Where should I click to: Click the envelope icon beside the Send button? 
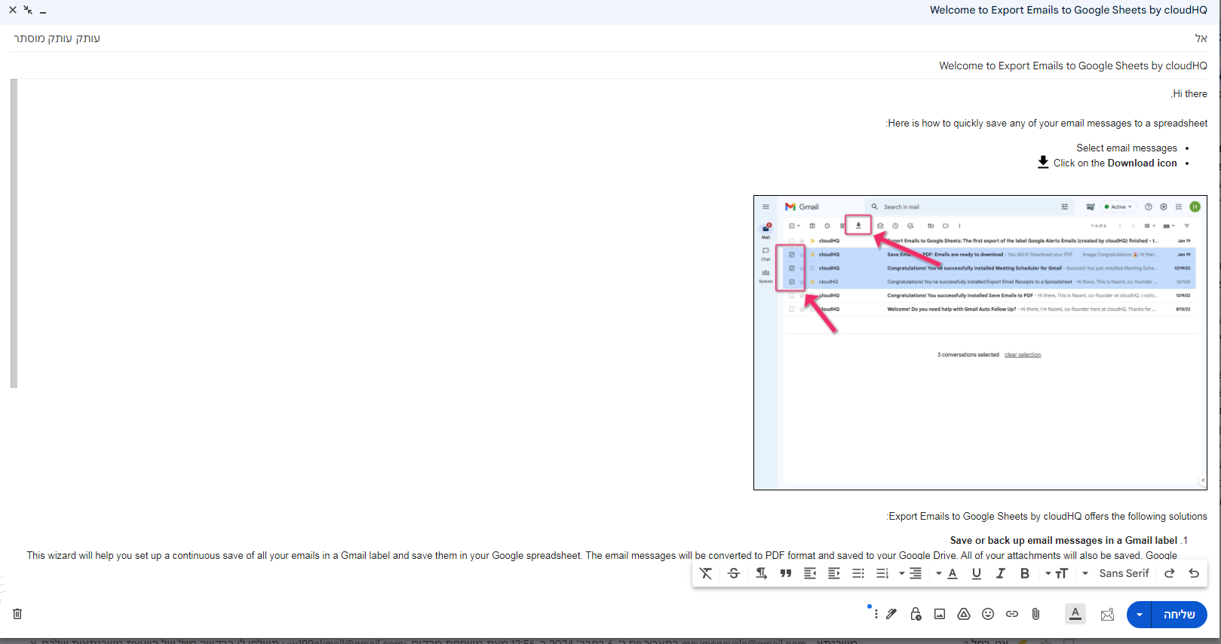(x=1107, y=615)
